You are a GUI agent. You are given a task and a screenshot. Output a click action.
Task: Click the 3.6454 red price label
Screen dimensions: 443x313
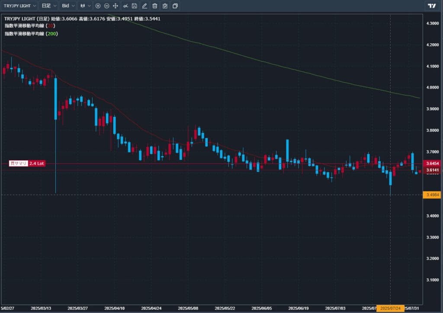[433, 163]
